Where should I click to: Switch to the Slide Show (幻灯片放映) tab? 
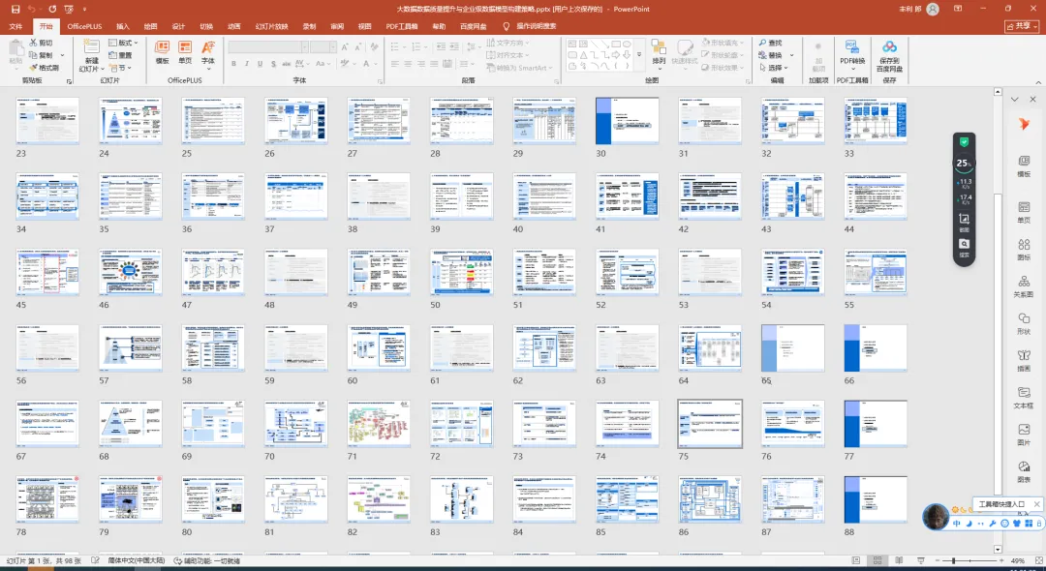tap(271, 27)
